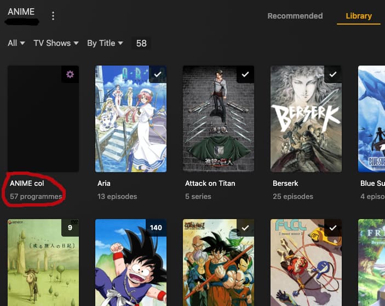
Task: Click the 13 episodes text under Aria
Action: pyautogui.click(x=117, y=197)
